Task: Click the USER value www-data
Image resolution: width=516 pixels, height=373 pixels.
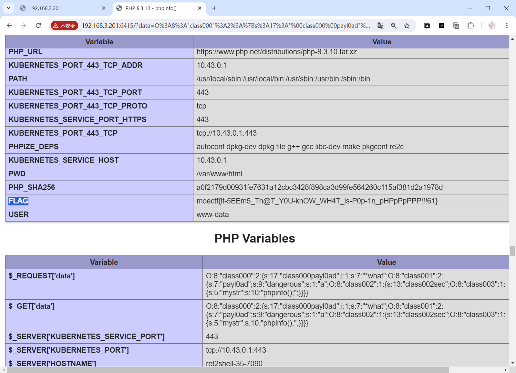Action: pyautogui.click(x=213, y=214)
